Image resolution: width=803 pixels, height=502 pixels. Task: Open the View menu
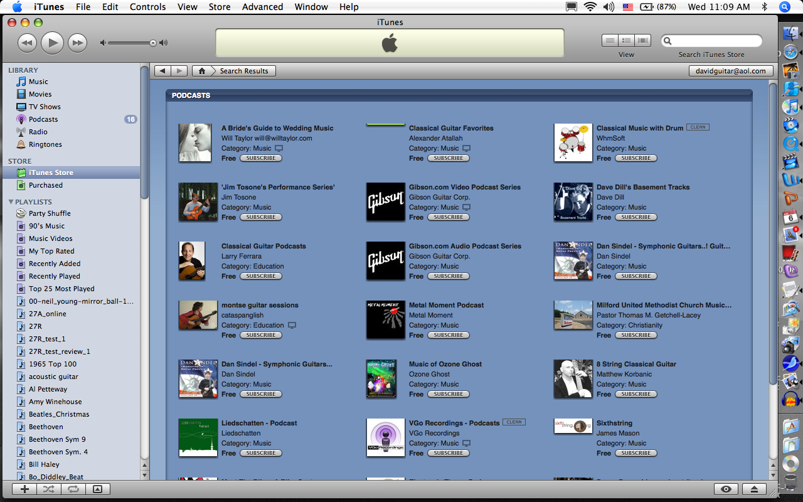pyautogui.click(x=188, y=7)
